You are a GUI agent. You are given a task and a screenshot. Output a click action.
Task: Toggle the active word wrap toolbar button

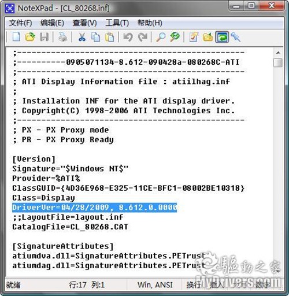(222, 37)
